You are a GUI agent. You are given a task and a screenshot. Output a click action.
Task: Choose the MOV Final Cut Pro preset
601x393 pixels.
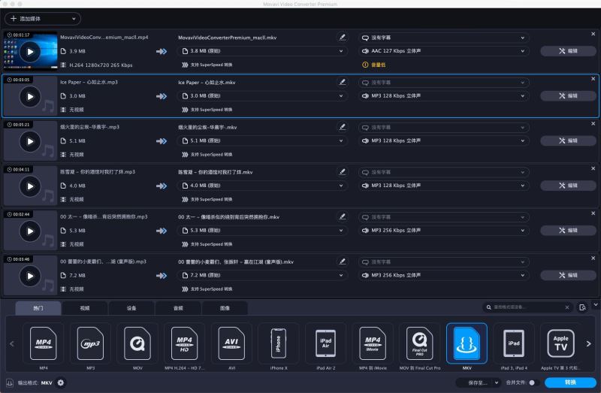[x=420, y=343]
